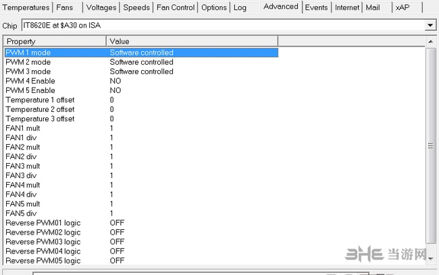Select the Advanced tab
This screenshot has width=439, height=275.
pyautogui.click(x=281, y=7)
